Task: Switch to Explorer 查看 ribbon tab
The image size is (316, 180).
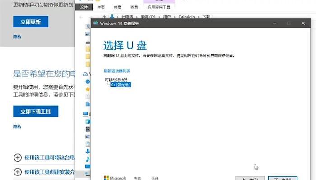Action: tap(134, 8)
